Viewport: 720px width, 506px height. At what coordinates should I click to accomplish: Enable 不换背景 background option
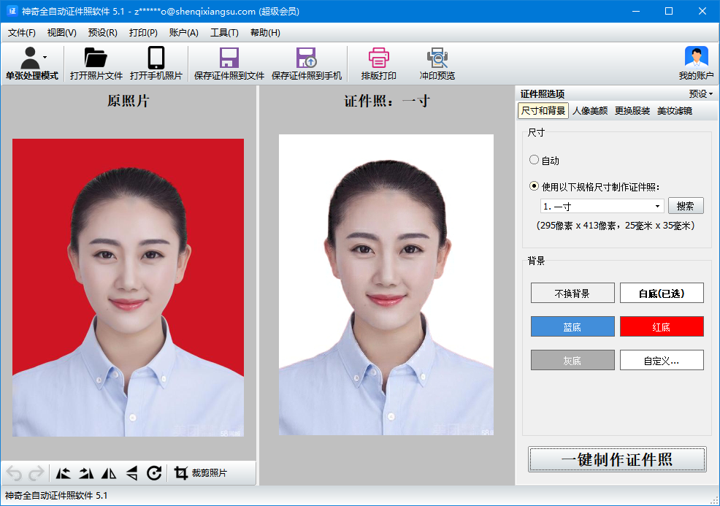coord(572,293)
